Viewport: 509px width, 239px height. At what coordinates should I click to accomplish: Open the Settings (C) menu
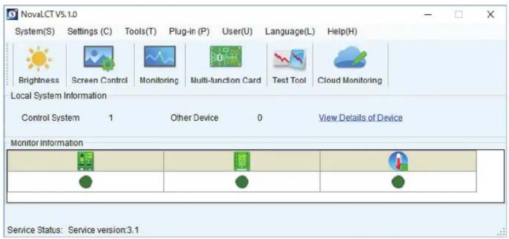(x=90, y=32)
